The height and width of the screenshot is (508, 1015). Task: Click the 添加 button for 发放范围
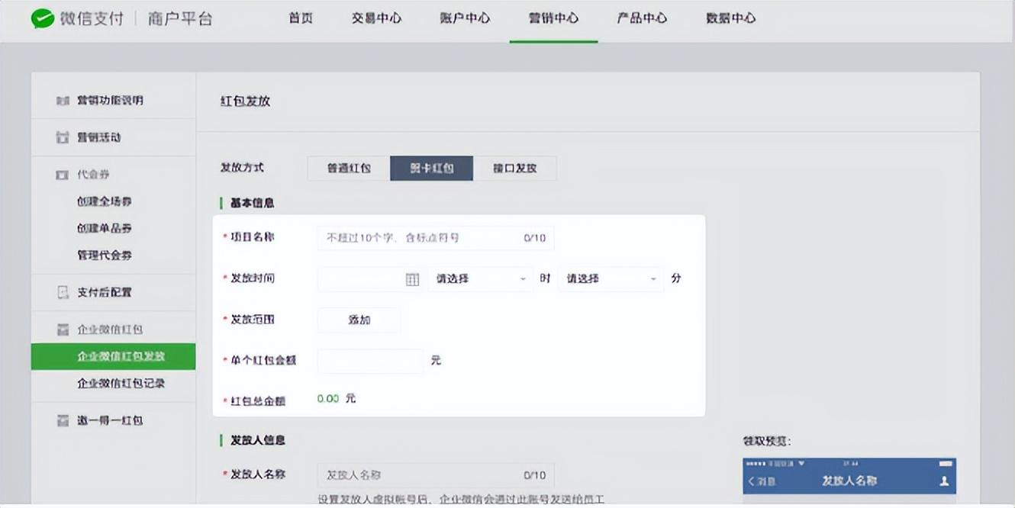coord(359,320)
